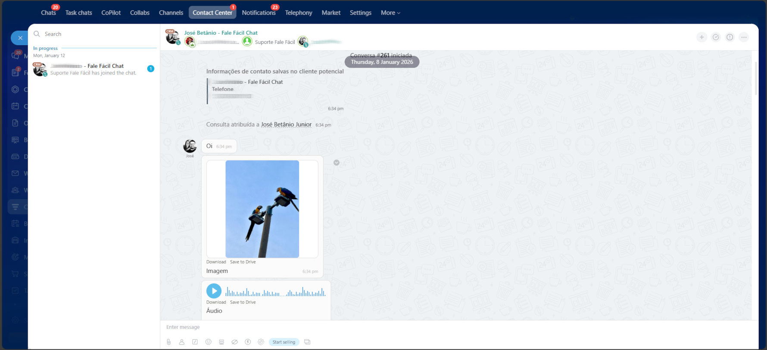Open the image message dropdown arrow
The width and height of the screenshot is (767, 350).
337,163
